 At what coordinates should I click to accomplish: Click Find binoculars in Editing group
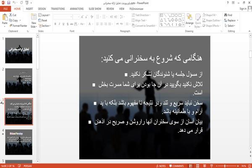pyautogui.click(x=228, y=15)
